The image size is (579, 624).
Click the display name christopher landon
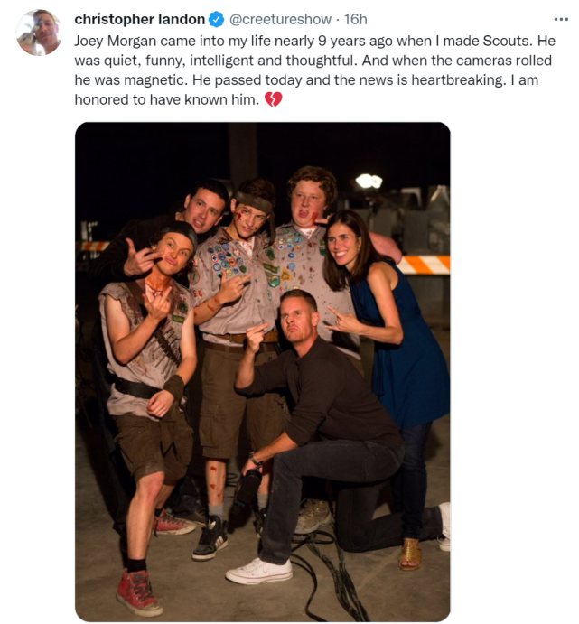point(140,19)
